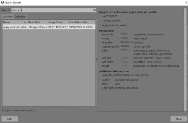Click the details panel vertical scrollbar
The width and height of the screenshot is (188, 123).
click(185, 60)
